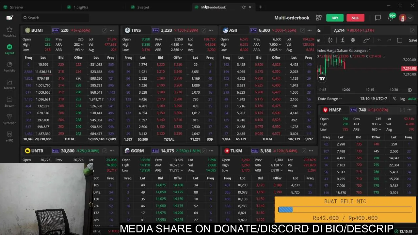418x235 pixels.
Task: Click the BUAT BELI MIC donation progress bar
Action: point(345,210)
